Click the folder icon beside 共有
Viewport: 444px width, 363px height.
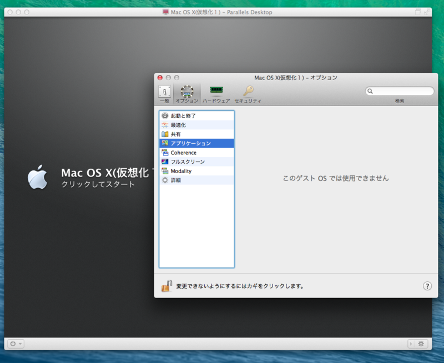pyautogui.click(x=165, y=134)
